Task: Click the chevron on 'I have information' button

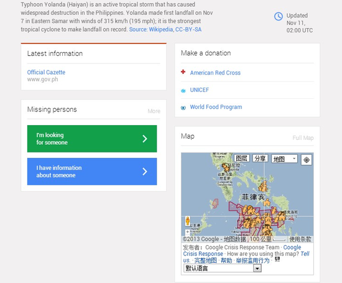Action: tap(145, 172)
